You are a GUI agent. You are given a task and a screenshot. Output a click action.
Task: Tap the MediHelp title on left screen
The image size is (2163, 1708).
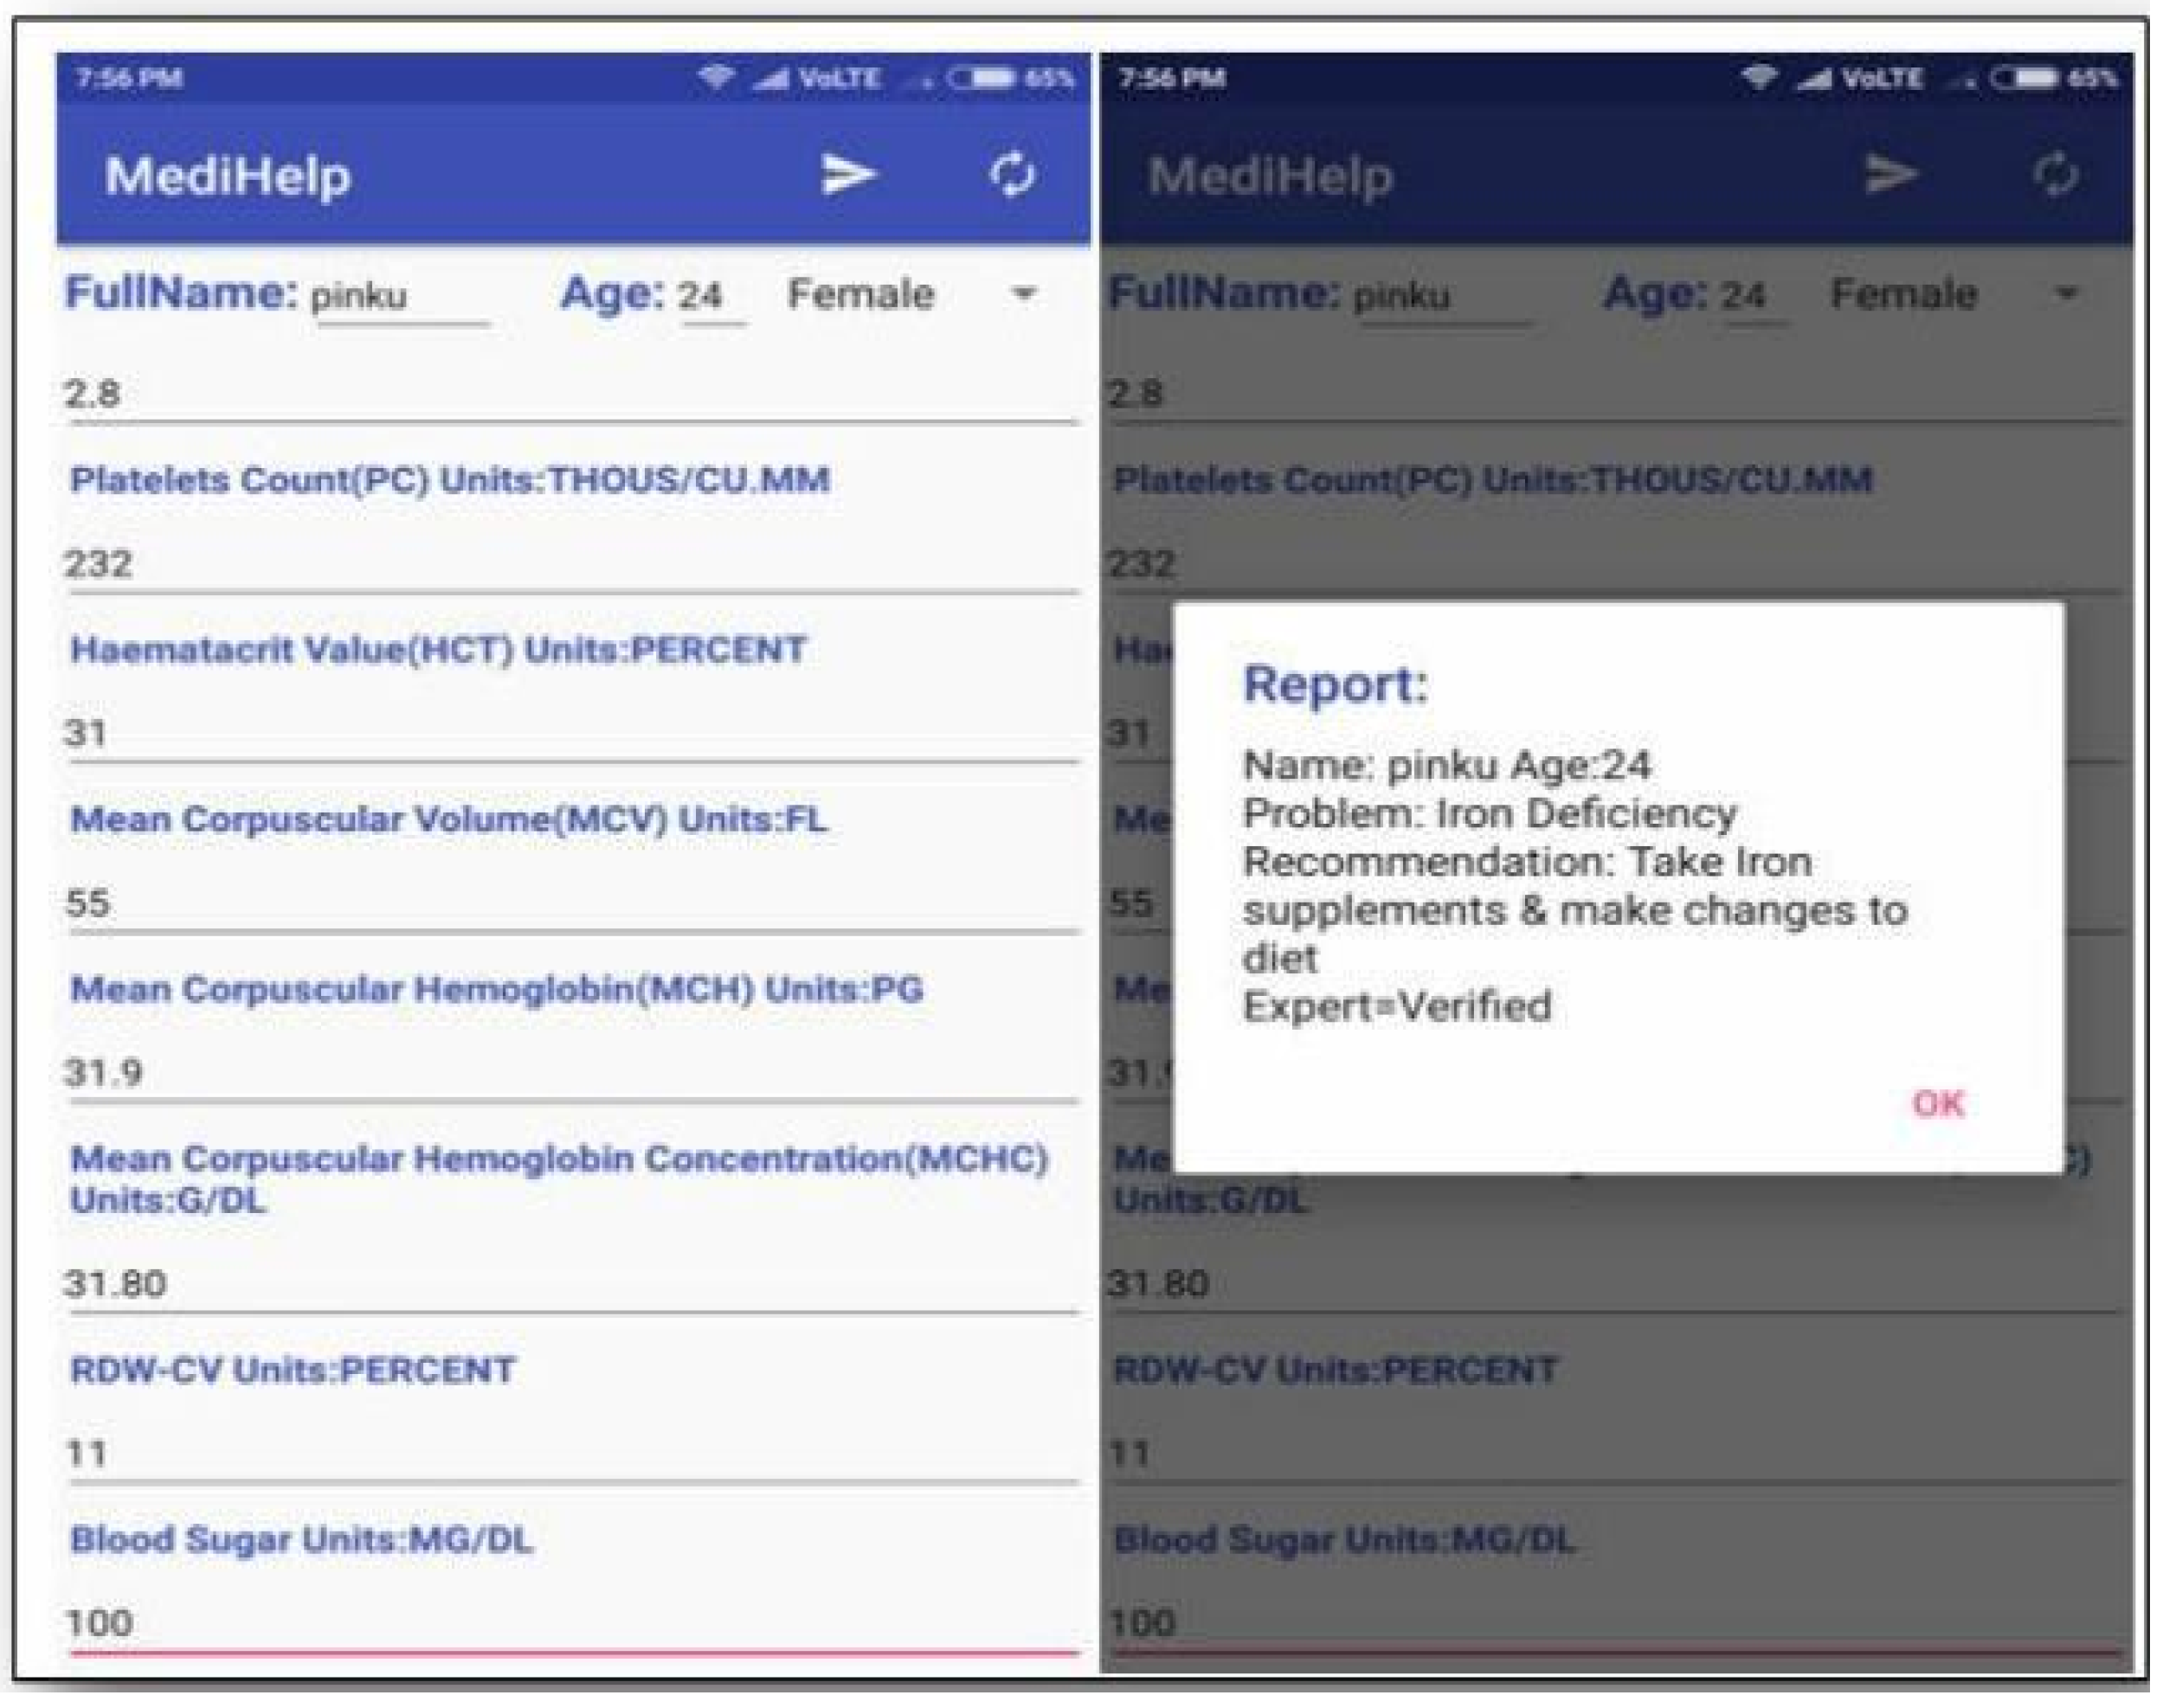[x=229, y=176]
